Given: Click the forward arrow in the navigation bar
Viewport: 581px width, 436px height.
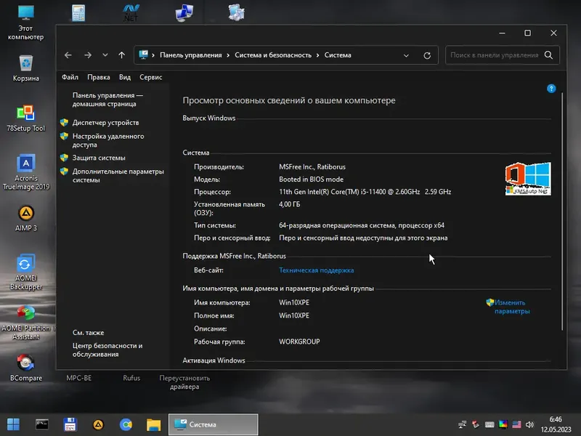Looking at the screenshot, I should (x=88, y=55).
